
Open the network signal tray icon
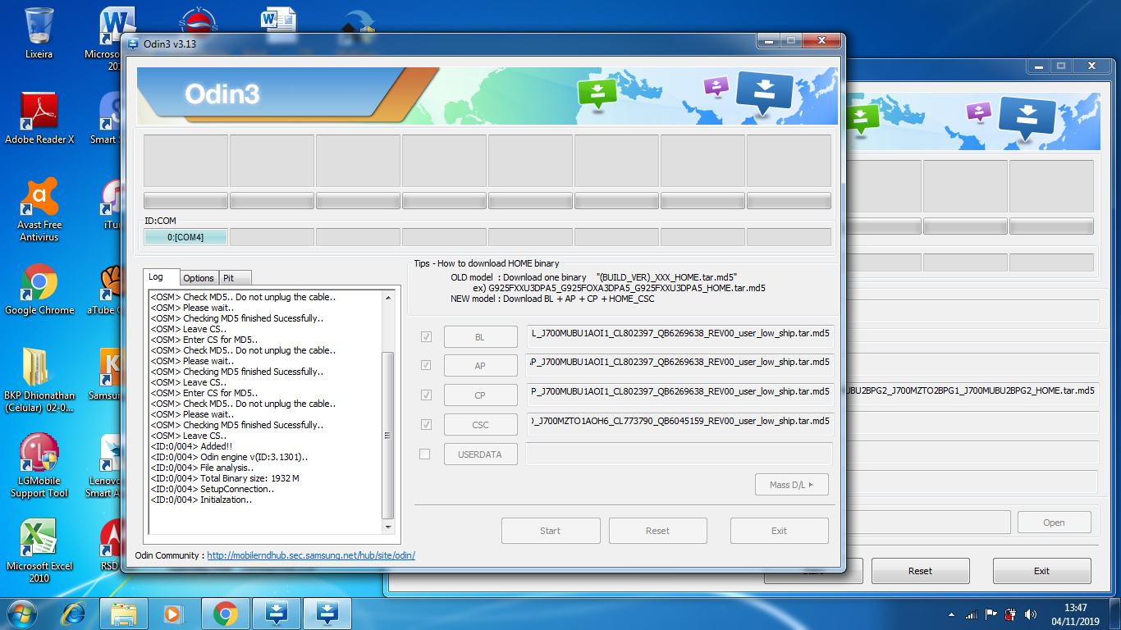(972, 614)
